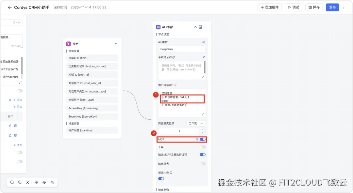Image resolution: width=353 pixels, height=193 pixels.
Task: Click the upper trash delete icon under 操作
Action: [x=16, y=126]
